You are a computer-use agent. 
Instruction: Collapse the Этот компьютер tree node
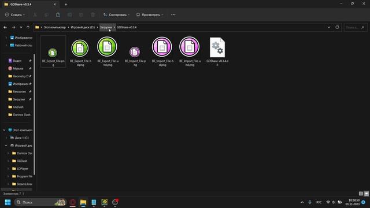(x=4, y=130)
